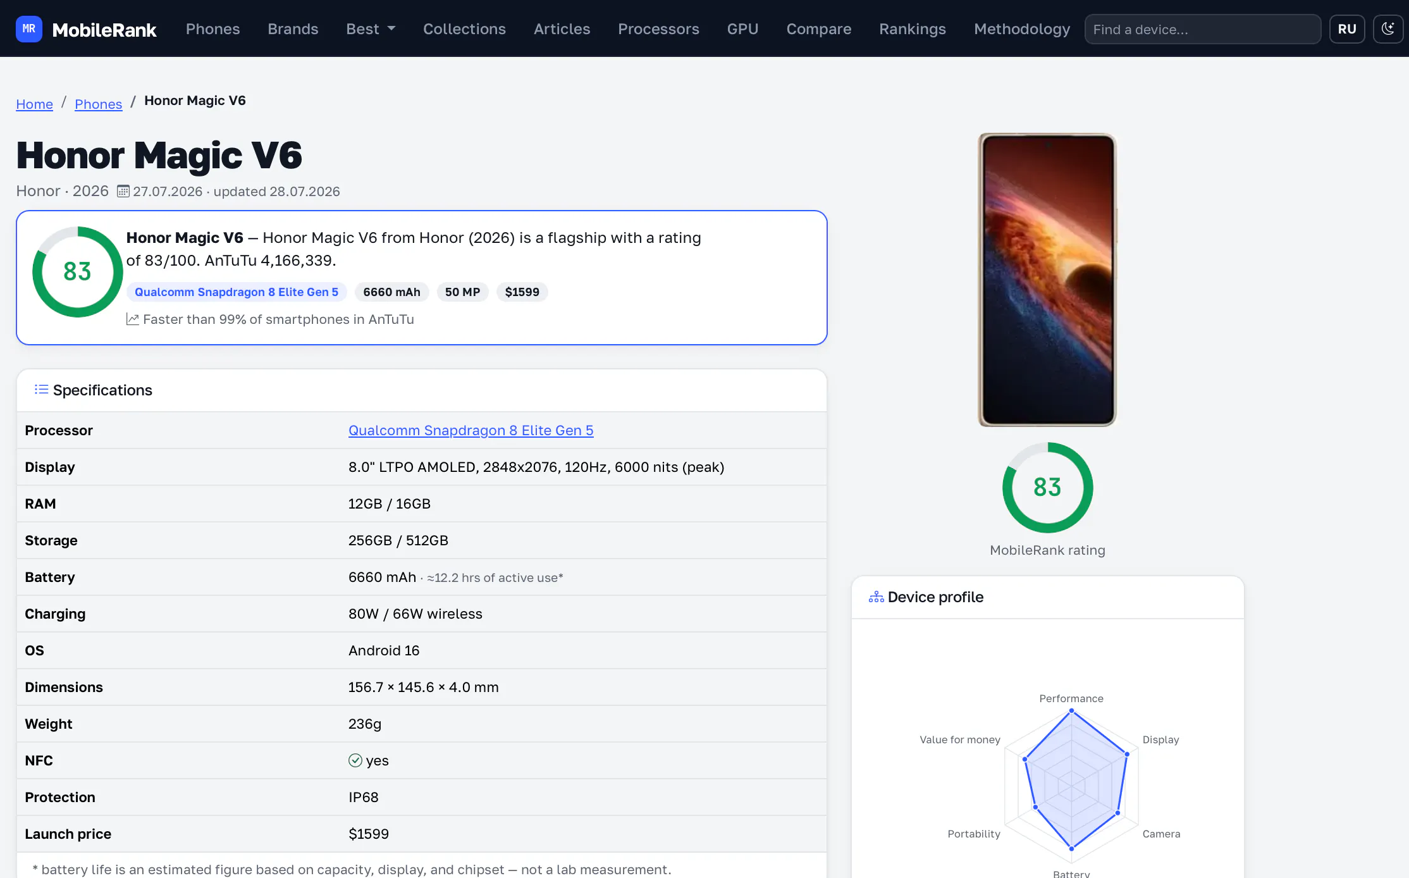Click the Value for money radar point

(1025, 759)
